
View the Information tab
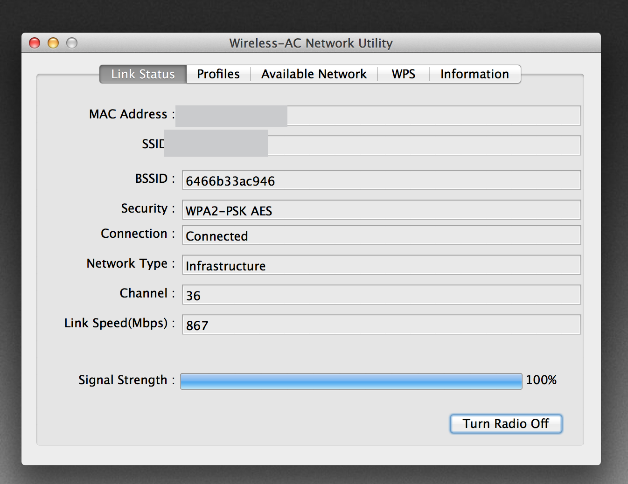click(x=474, y=74)
